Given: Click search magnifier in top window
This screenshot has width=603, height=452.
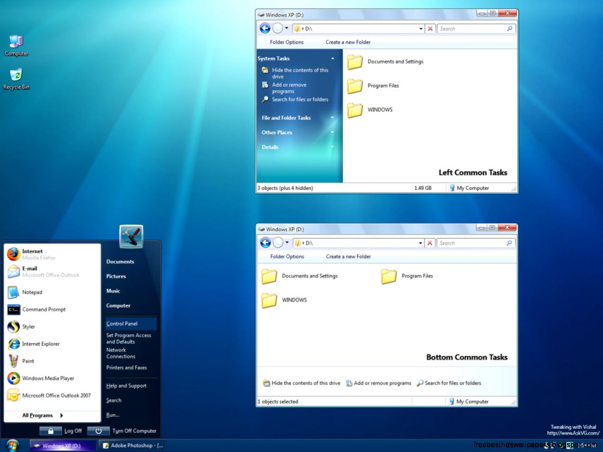Looking at the screenshot, I should [x=510, y=28].
